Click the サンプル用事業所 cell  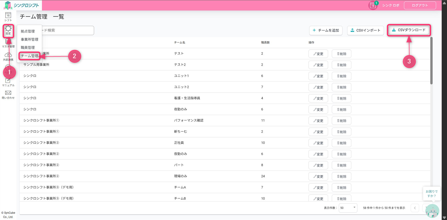(36, 65)
